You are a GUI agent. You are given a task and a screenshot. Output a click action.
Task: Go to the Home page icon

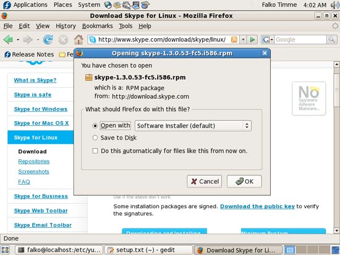tap(79, 40)
